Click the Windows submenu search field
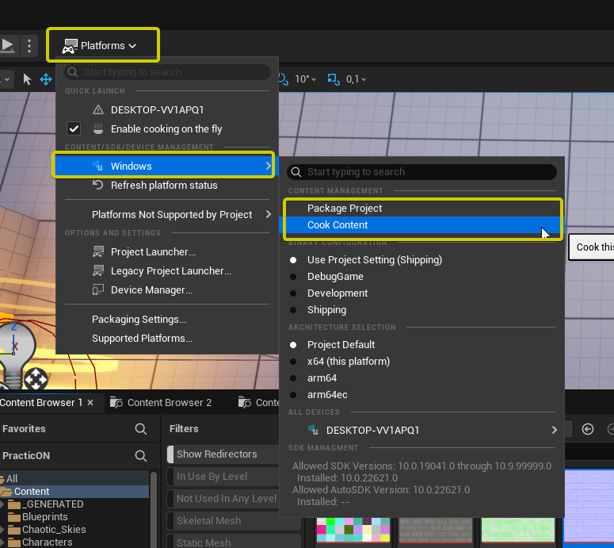This screenshot has height=548, width=614. 428,172
